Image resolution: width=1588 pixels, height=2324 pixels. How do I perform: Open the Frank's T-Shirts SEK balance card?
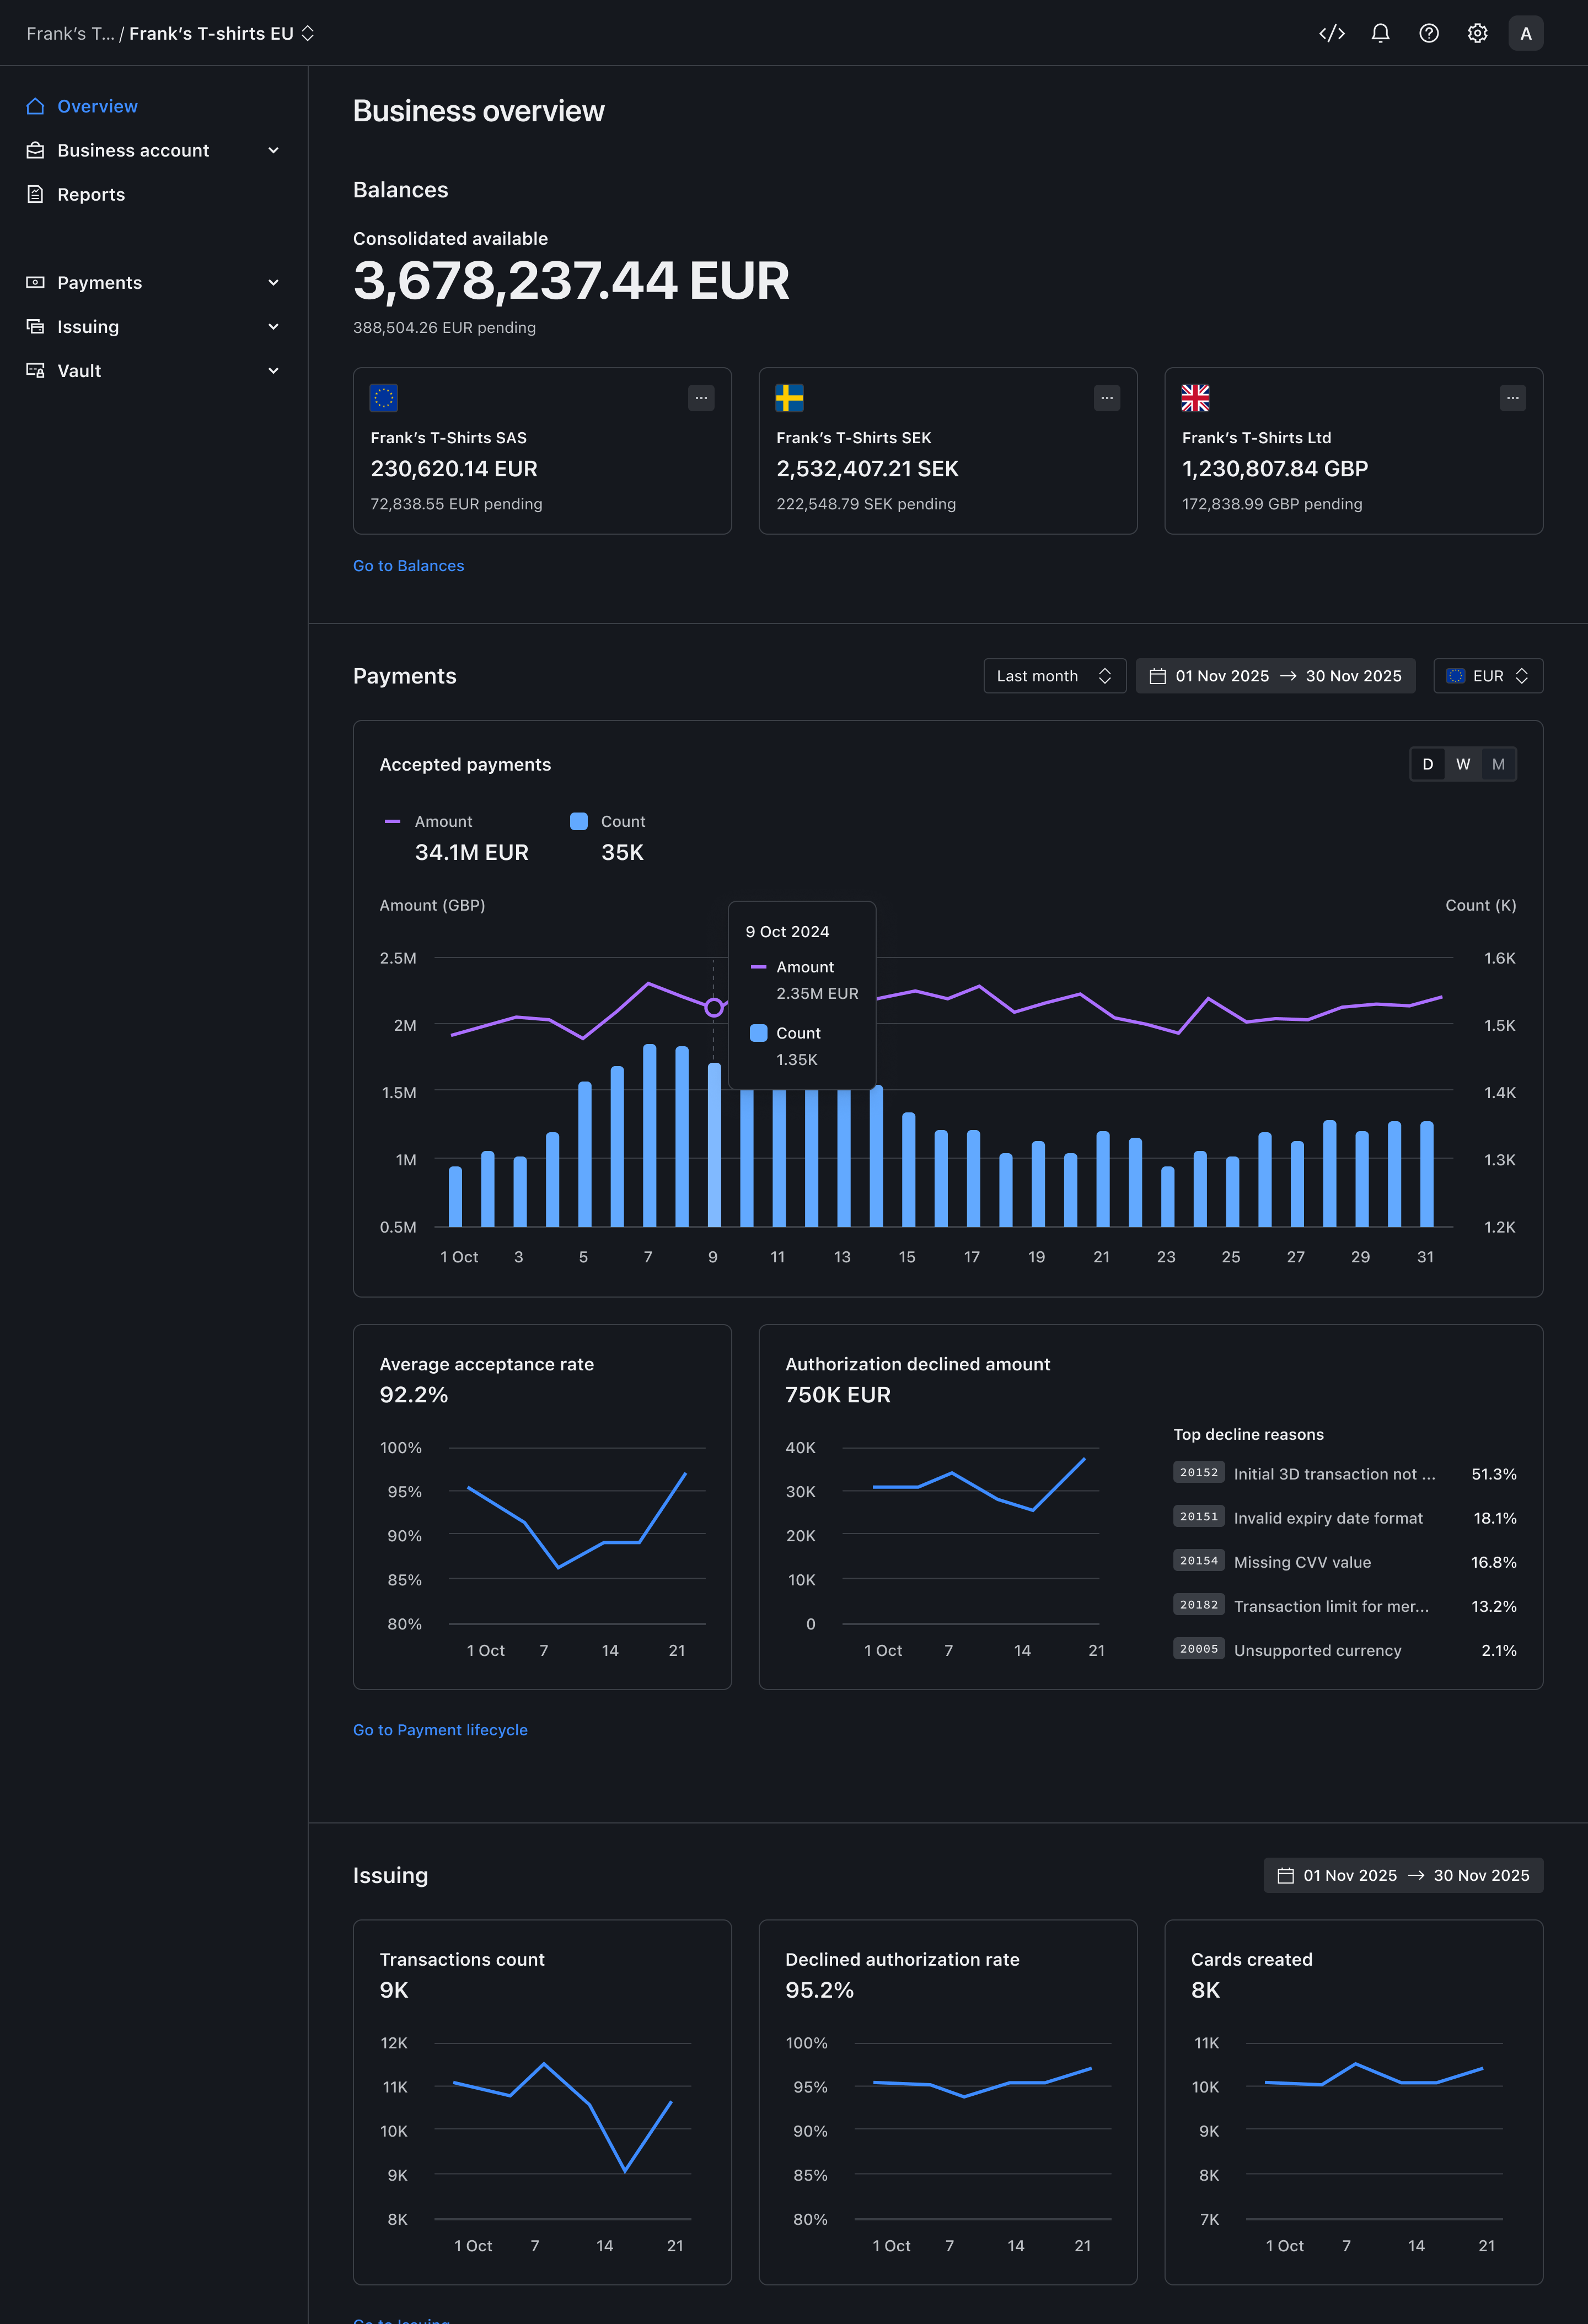click(948, 451)
